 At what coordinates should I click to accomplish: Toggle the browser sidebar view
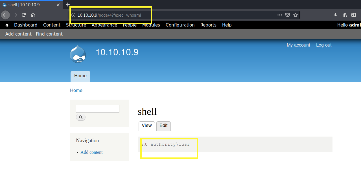tap(353, 15)
